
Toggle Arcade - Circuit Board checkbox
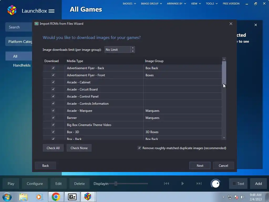tap(53, 89)
